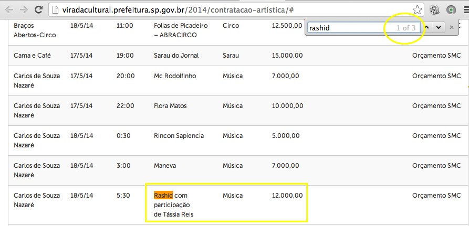The width and height of the screenshot is (469, 226).
Task: Reload the current page
Action: 38,9
